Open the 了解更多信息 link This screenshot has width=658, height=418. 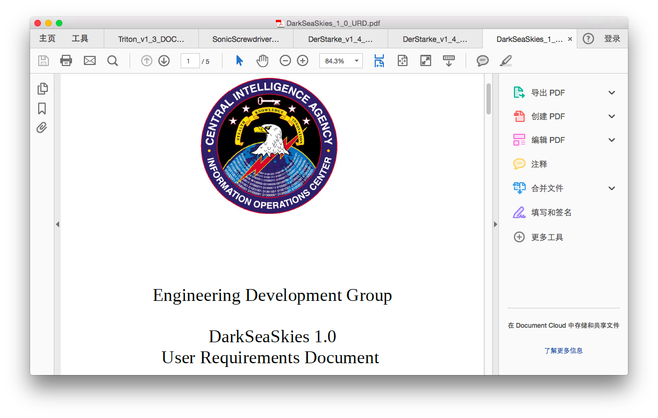563,350
